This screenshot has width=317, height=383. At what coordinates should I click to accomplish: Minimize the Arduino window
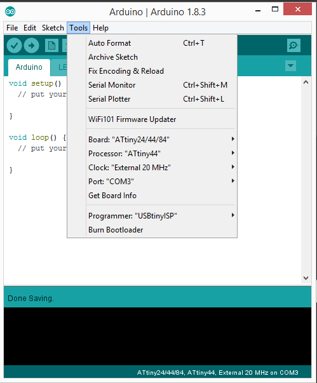[258, 10]
